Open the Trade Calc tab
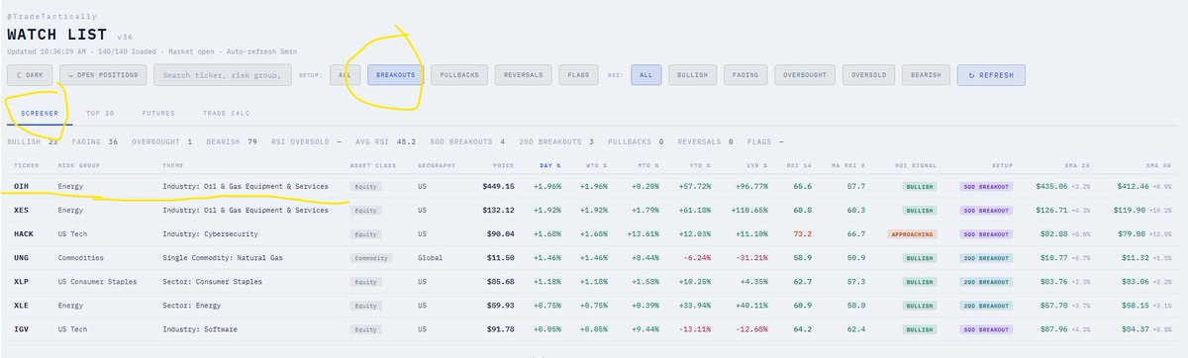 [x=225, y=114]
